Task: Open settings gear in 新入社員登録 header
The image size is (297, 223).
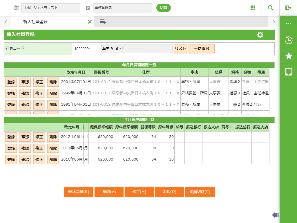Action: click(x=260, y=35)
